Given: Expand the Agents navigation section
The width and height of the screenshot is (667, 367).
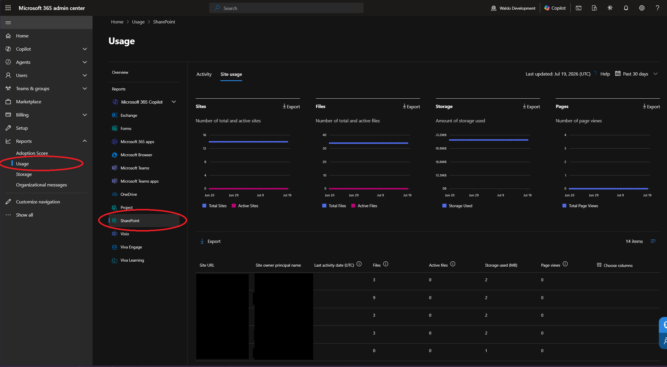Looking at the screenshot, I should pos(85,62).
